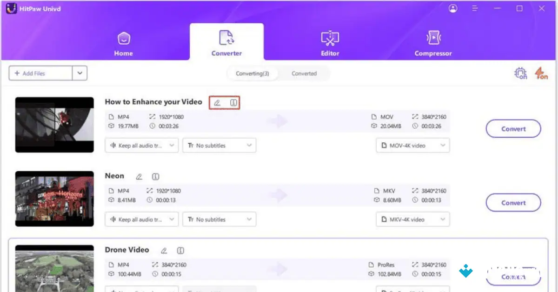Open the hamburger menu in the title bar
The height and width of the screenshot is (292, 558).
tap(475, 8)
